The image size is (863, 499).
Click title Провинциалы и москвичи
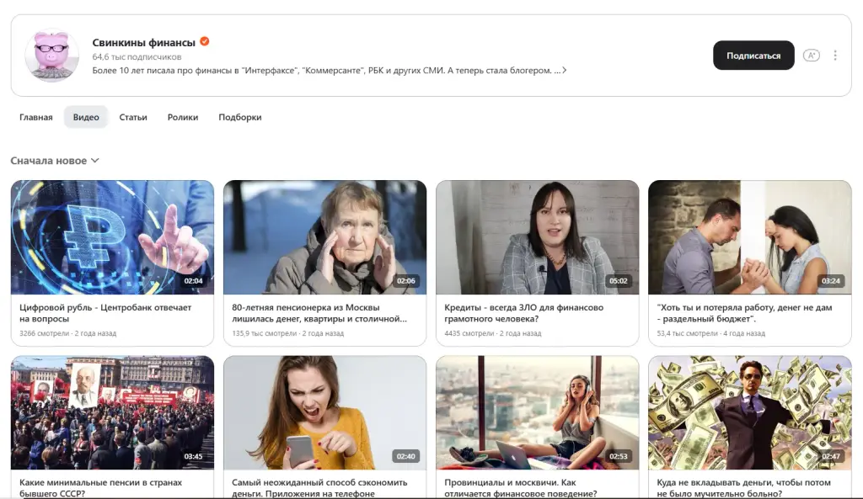(521, 487)
